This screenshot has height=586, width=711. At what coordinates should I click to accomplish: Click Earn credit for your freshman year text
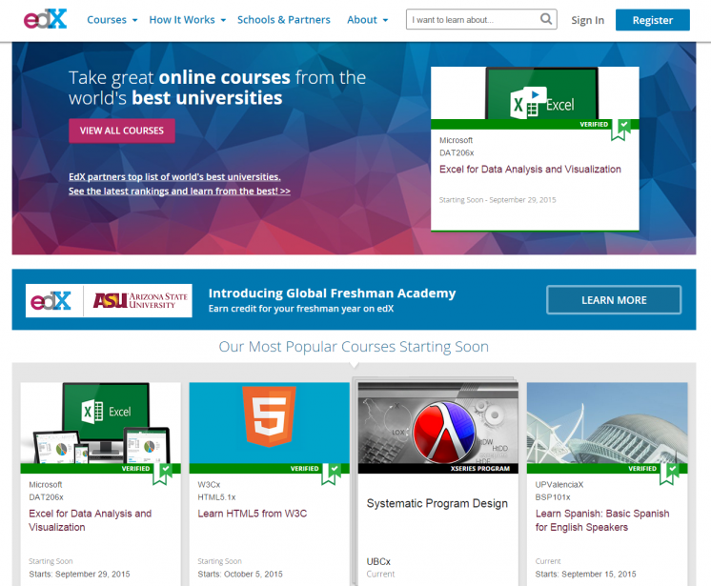point(300,309)
